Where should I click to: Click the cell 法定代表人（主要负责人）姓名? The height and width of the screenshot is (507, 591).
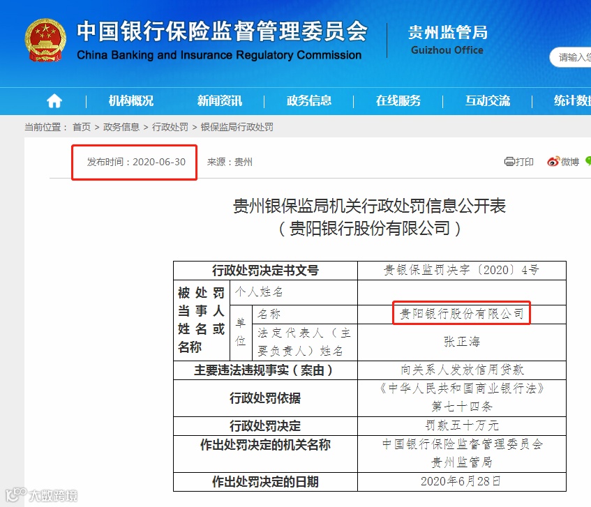(304, 342)
